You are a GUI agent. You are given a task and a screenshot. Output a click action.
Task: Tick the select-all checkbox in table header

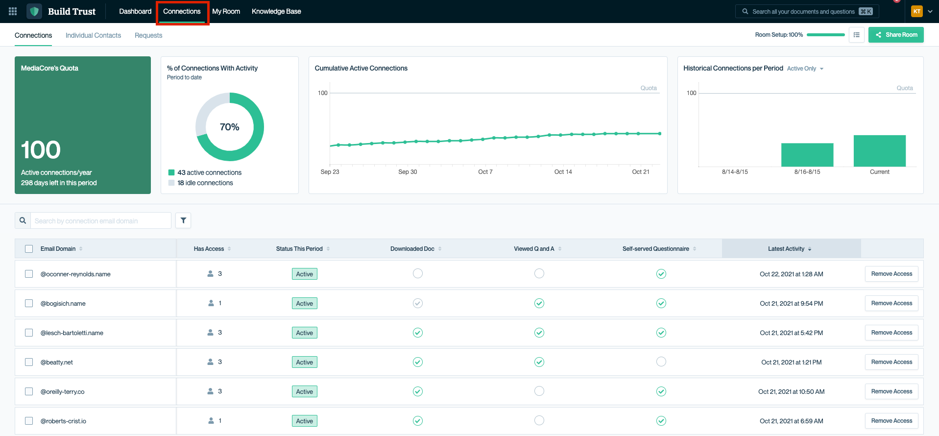coord(29,249)
